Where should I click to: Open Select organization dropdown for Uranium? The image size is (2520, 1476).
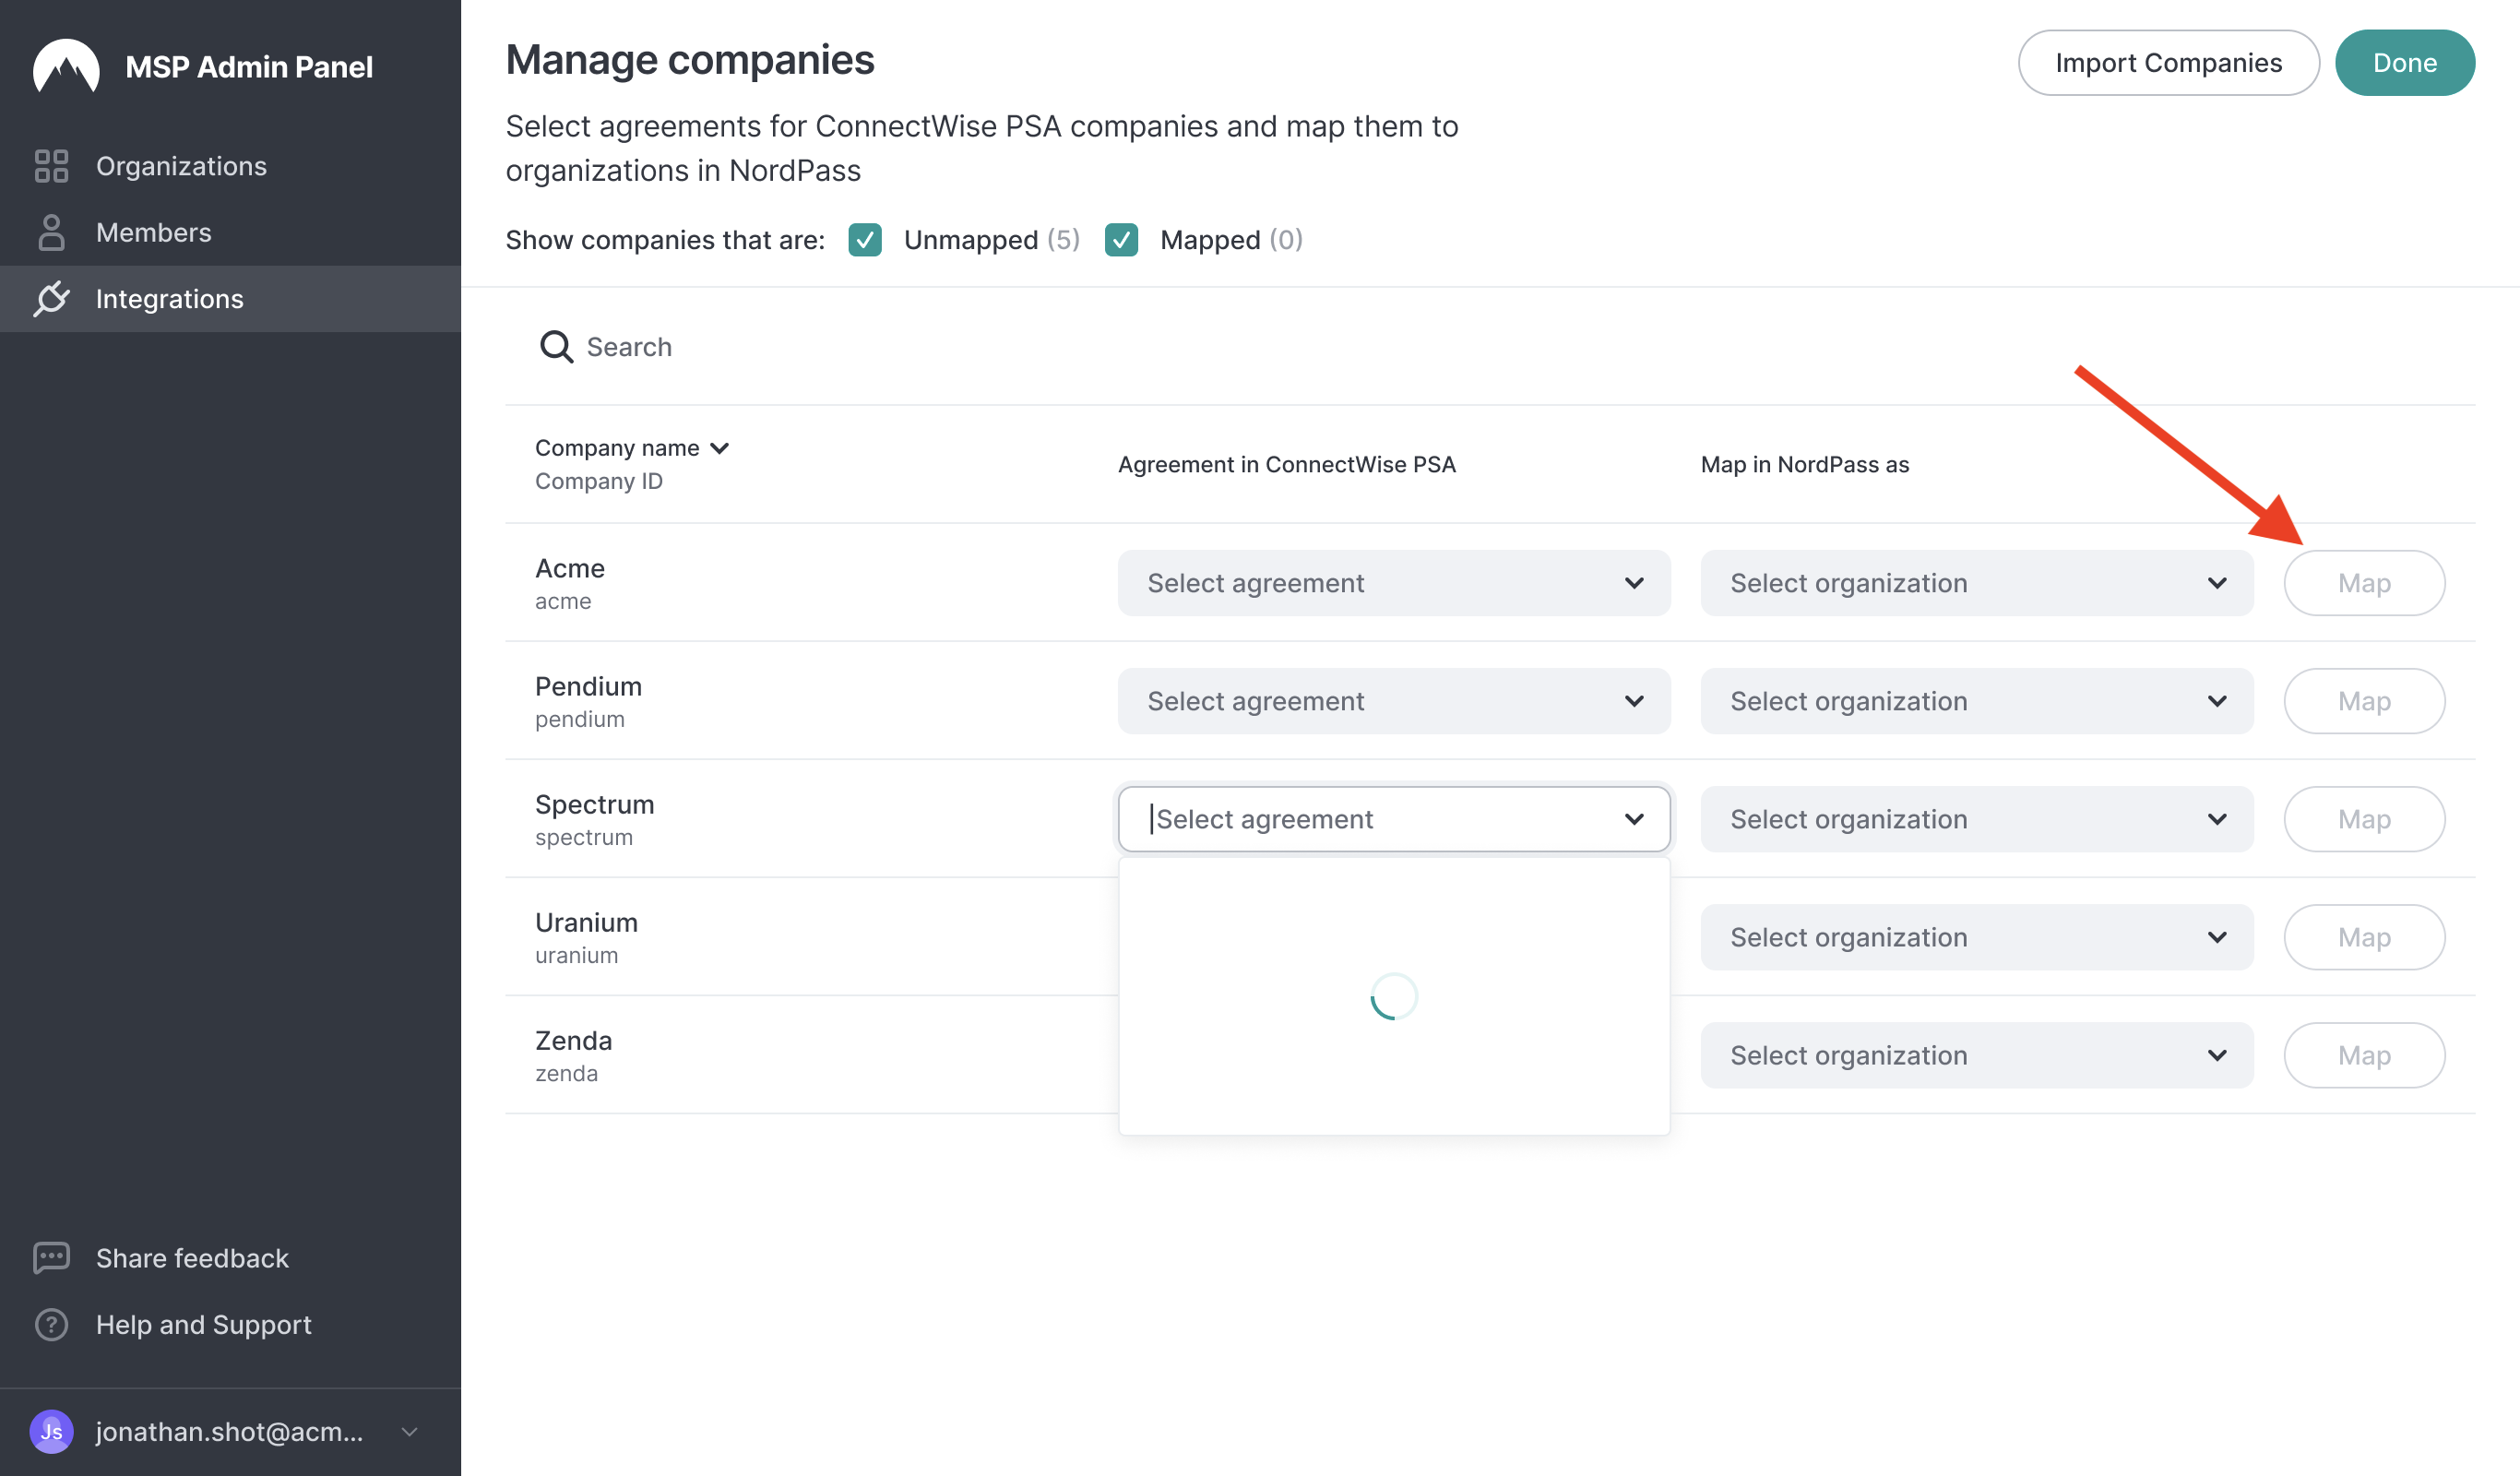pyautogui.click(x=1977, y=937)
